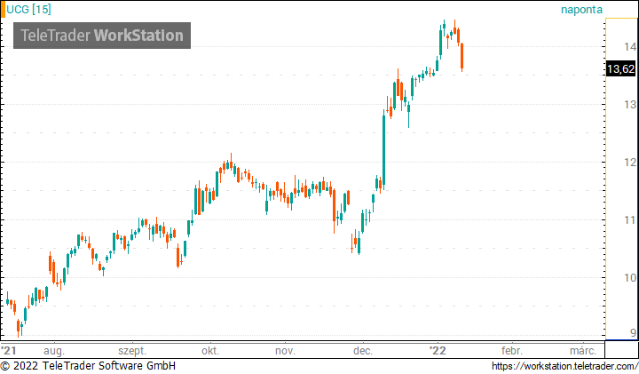639x374 pixels.
Task: Click the 'okt.' time axis label
Action: coord(210,351)
